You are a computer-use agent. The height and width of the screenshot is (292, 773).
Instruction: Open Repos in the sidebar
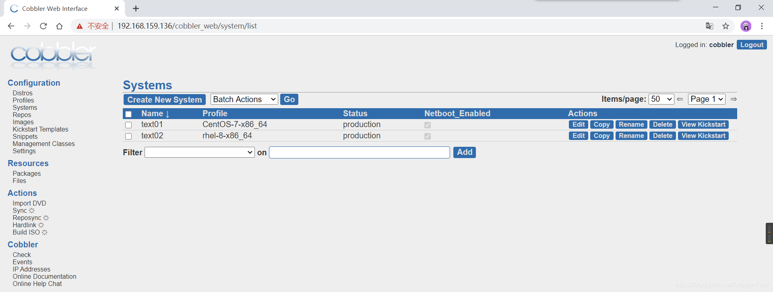click(x=22, y=115)
